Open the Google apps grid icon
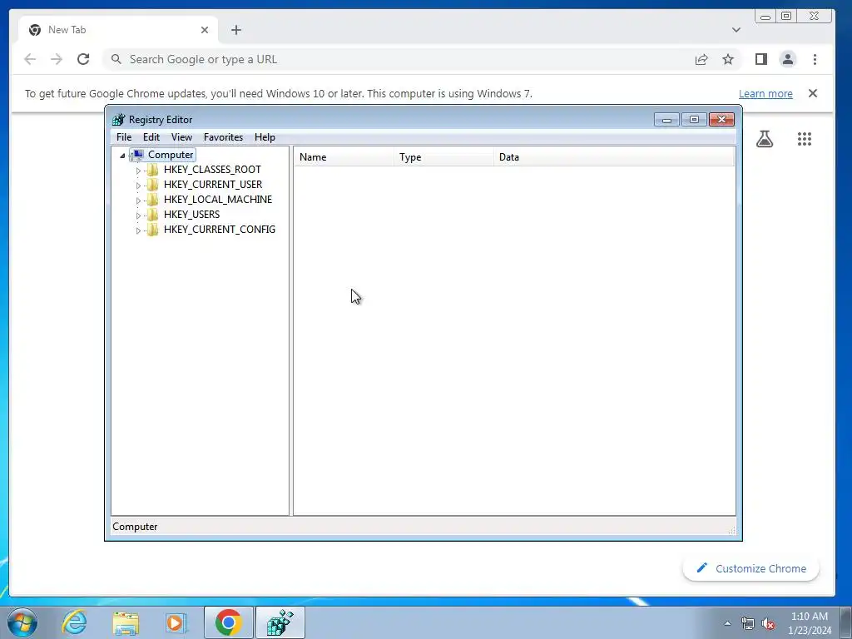The width and height of the screenshot is (852, 639). point(805,139)
